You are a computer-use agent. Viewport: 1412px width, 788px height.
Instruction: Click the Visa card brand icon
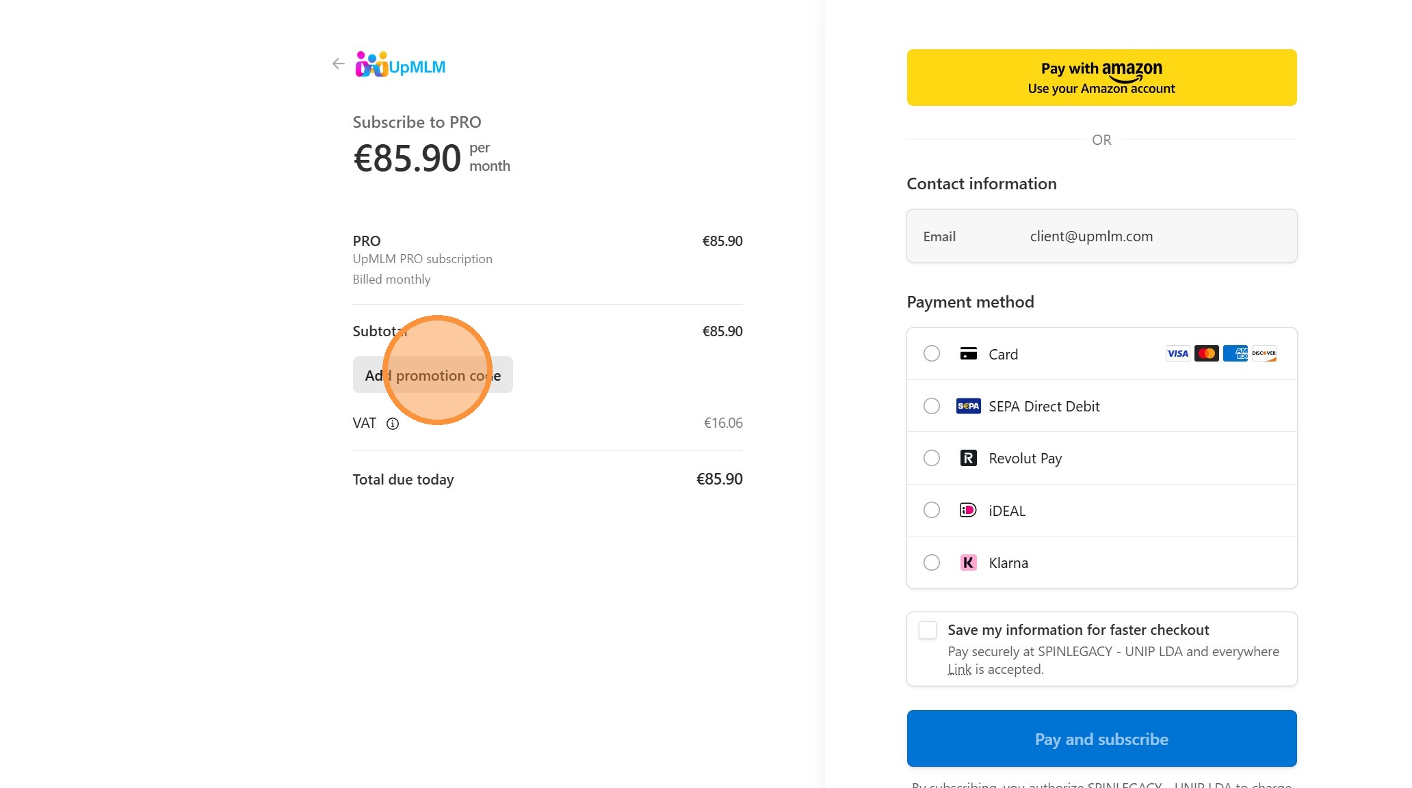(x=1177, y=354)
